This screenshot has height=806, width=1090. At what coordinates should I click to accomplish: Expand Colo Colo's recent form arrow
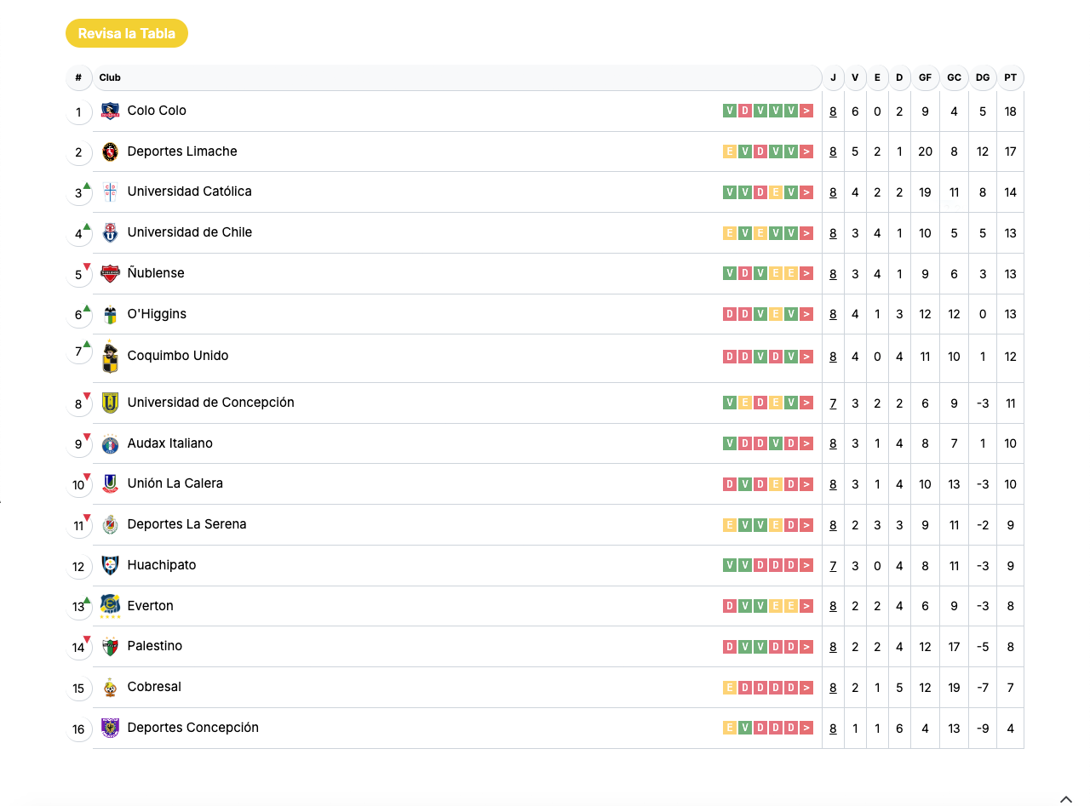(806, 111)
